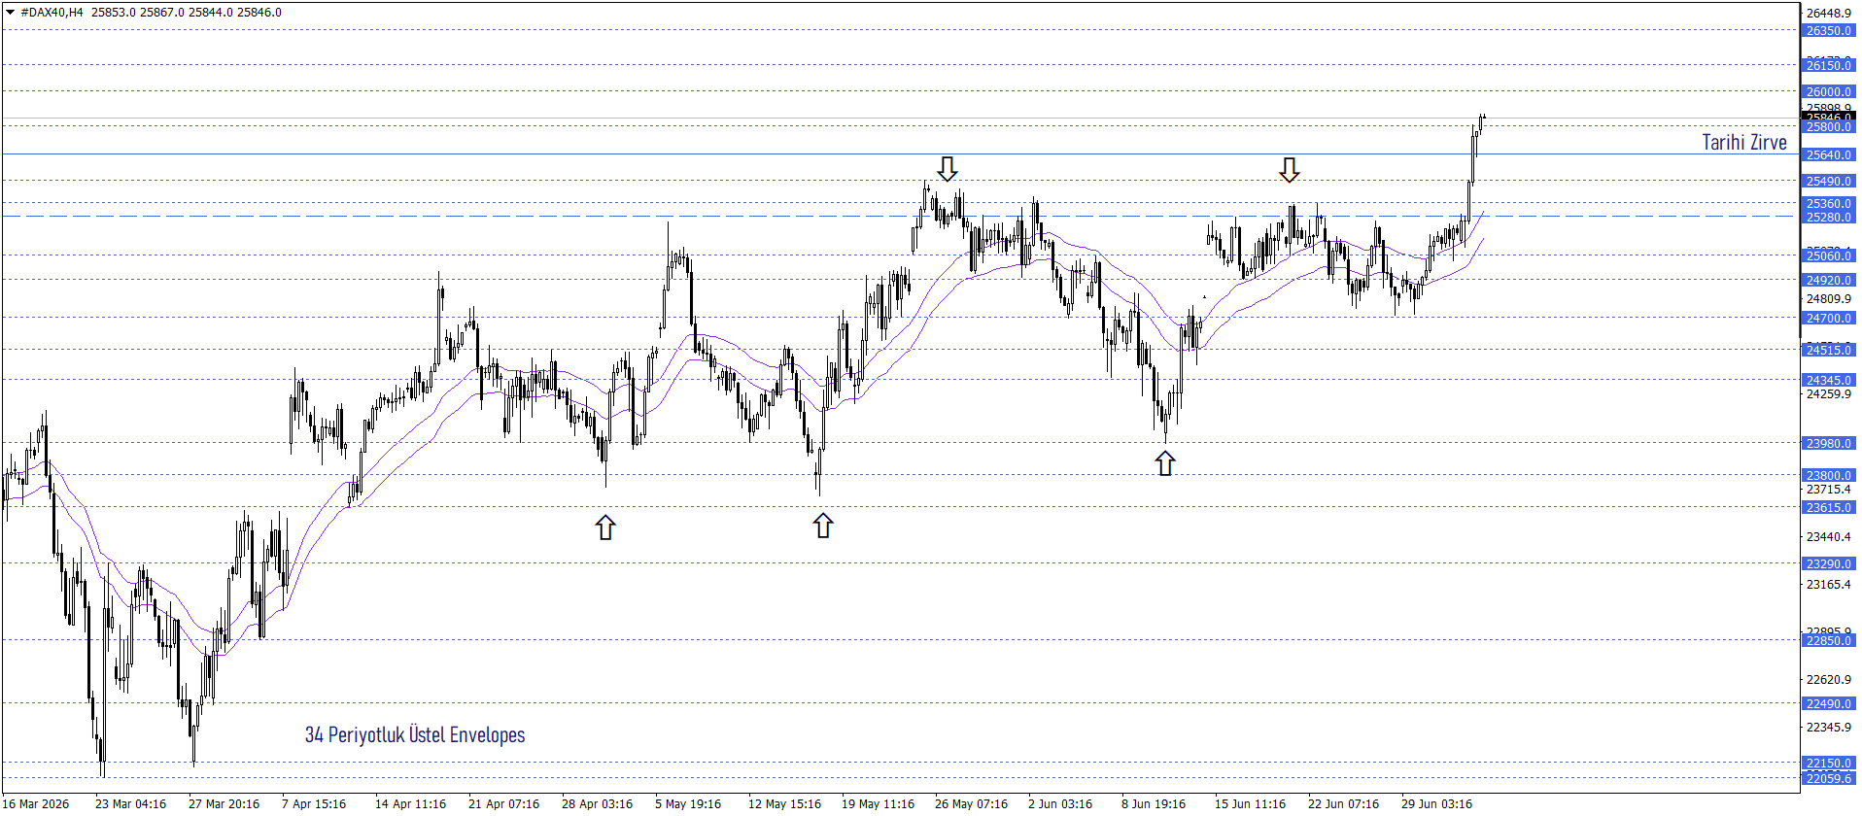Click the 23440.4 value on price scale
Screen dimensions: 1862x816
(x=1829, y=537)
